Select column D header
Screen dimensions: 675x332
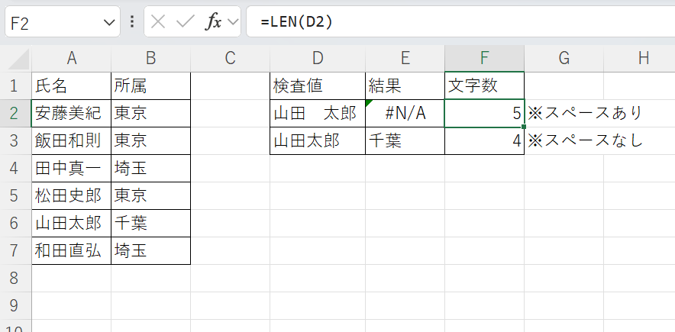click(318, 59)
